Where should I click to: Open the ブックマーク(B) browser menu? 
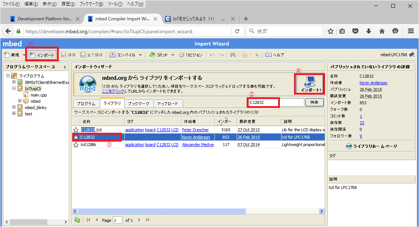click(91, 4)
